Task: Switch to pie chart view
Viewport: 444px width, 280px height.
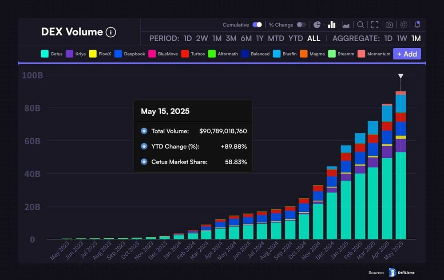Action: [x=317, y=25]
